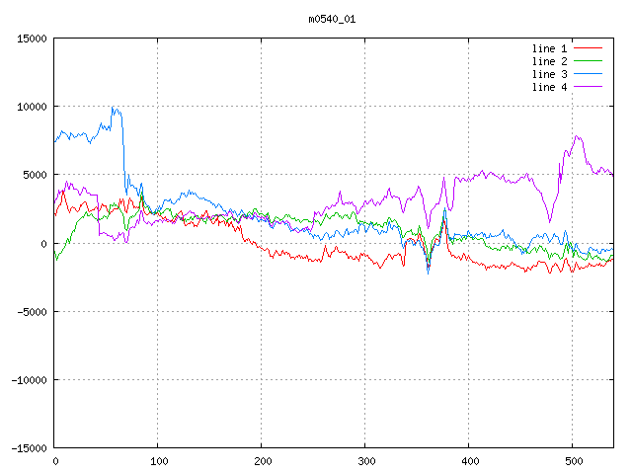The height and width of the screenshot is (474, 632).
Task: Select the 'line 4' legend label
Action: 550,87
